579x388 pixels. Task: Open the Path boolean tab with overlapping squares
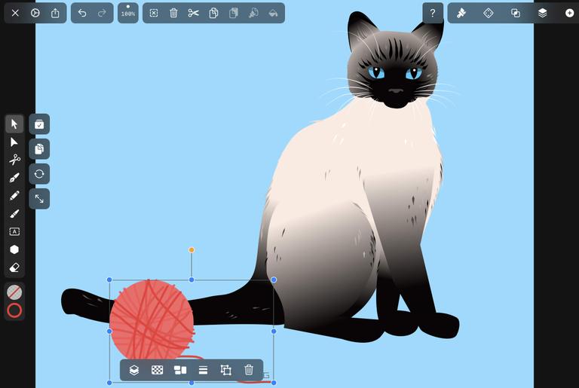[x=516, y=14]
